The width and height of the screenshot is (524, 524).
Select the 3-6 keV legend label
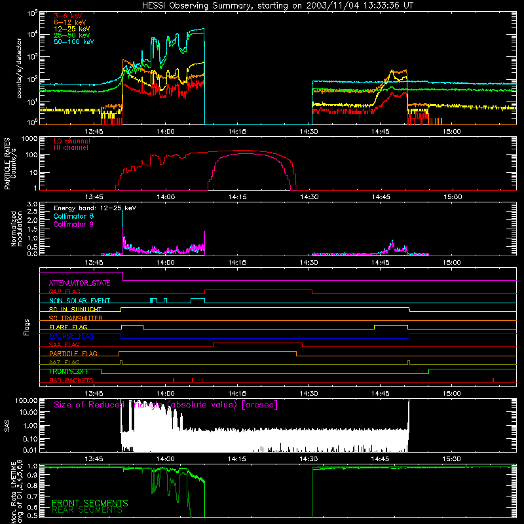point(68,16)
